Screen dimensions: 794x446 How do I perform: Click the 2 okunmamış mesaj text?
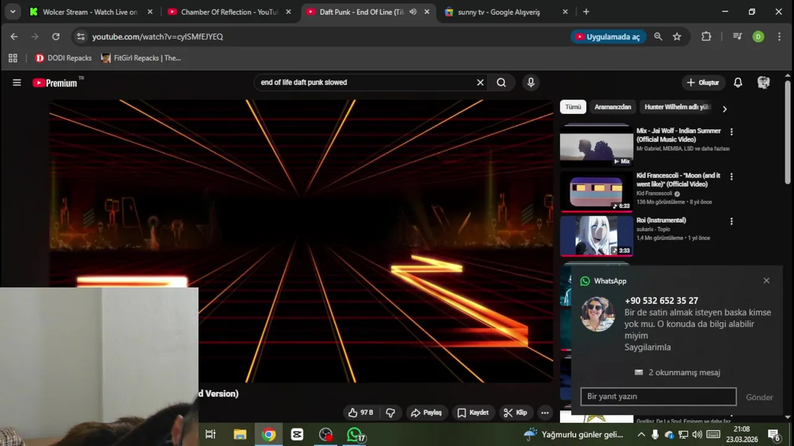[x=684, y=372]
